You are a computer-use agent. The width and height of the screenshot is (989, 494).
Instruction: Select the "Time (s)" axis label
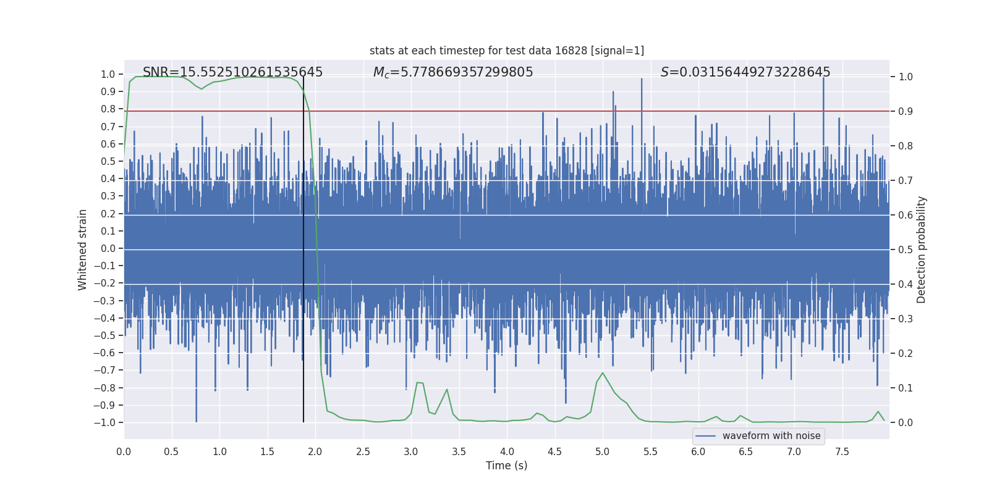(x=507, y=466)
